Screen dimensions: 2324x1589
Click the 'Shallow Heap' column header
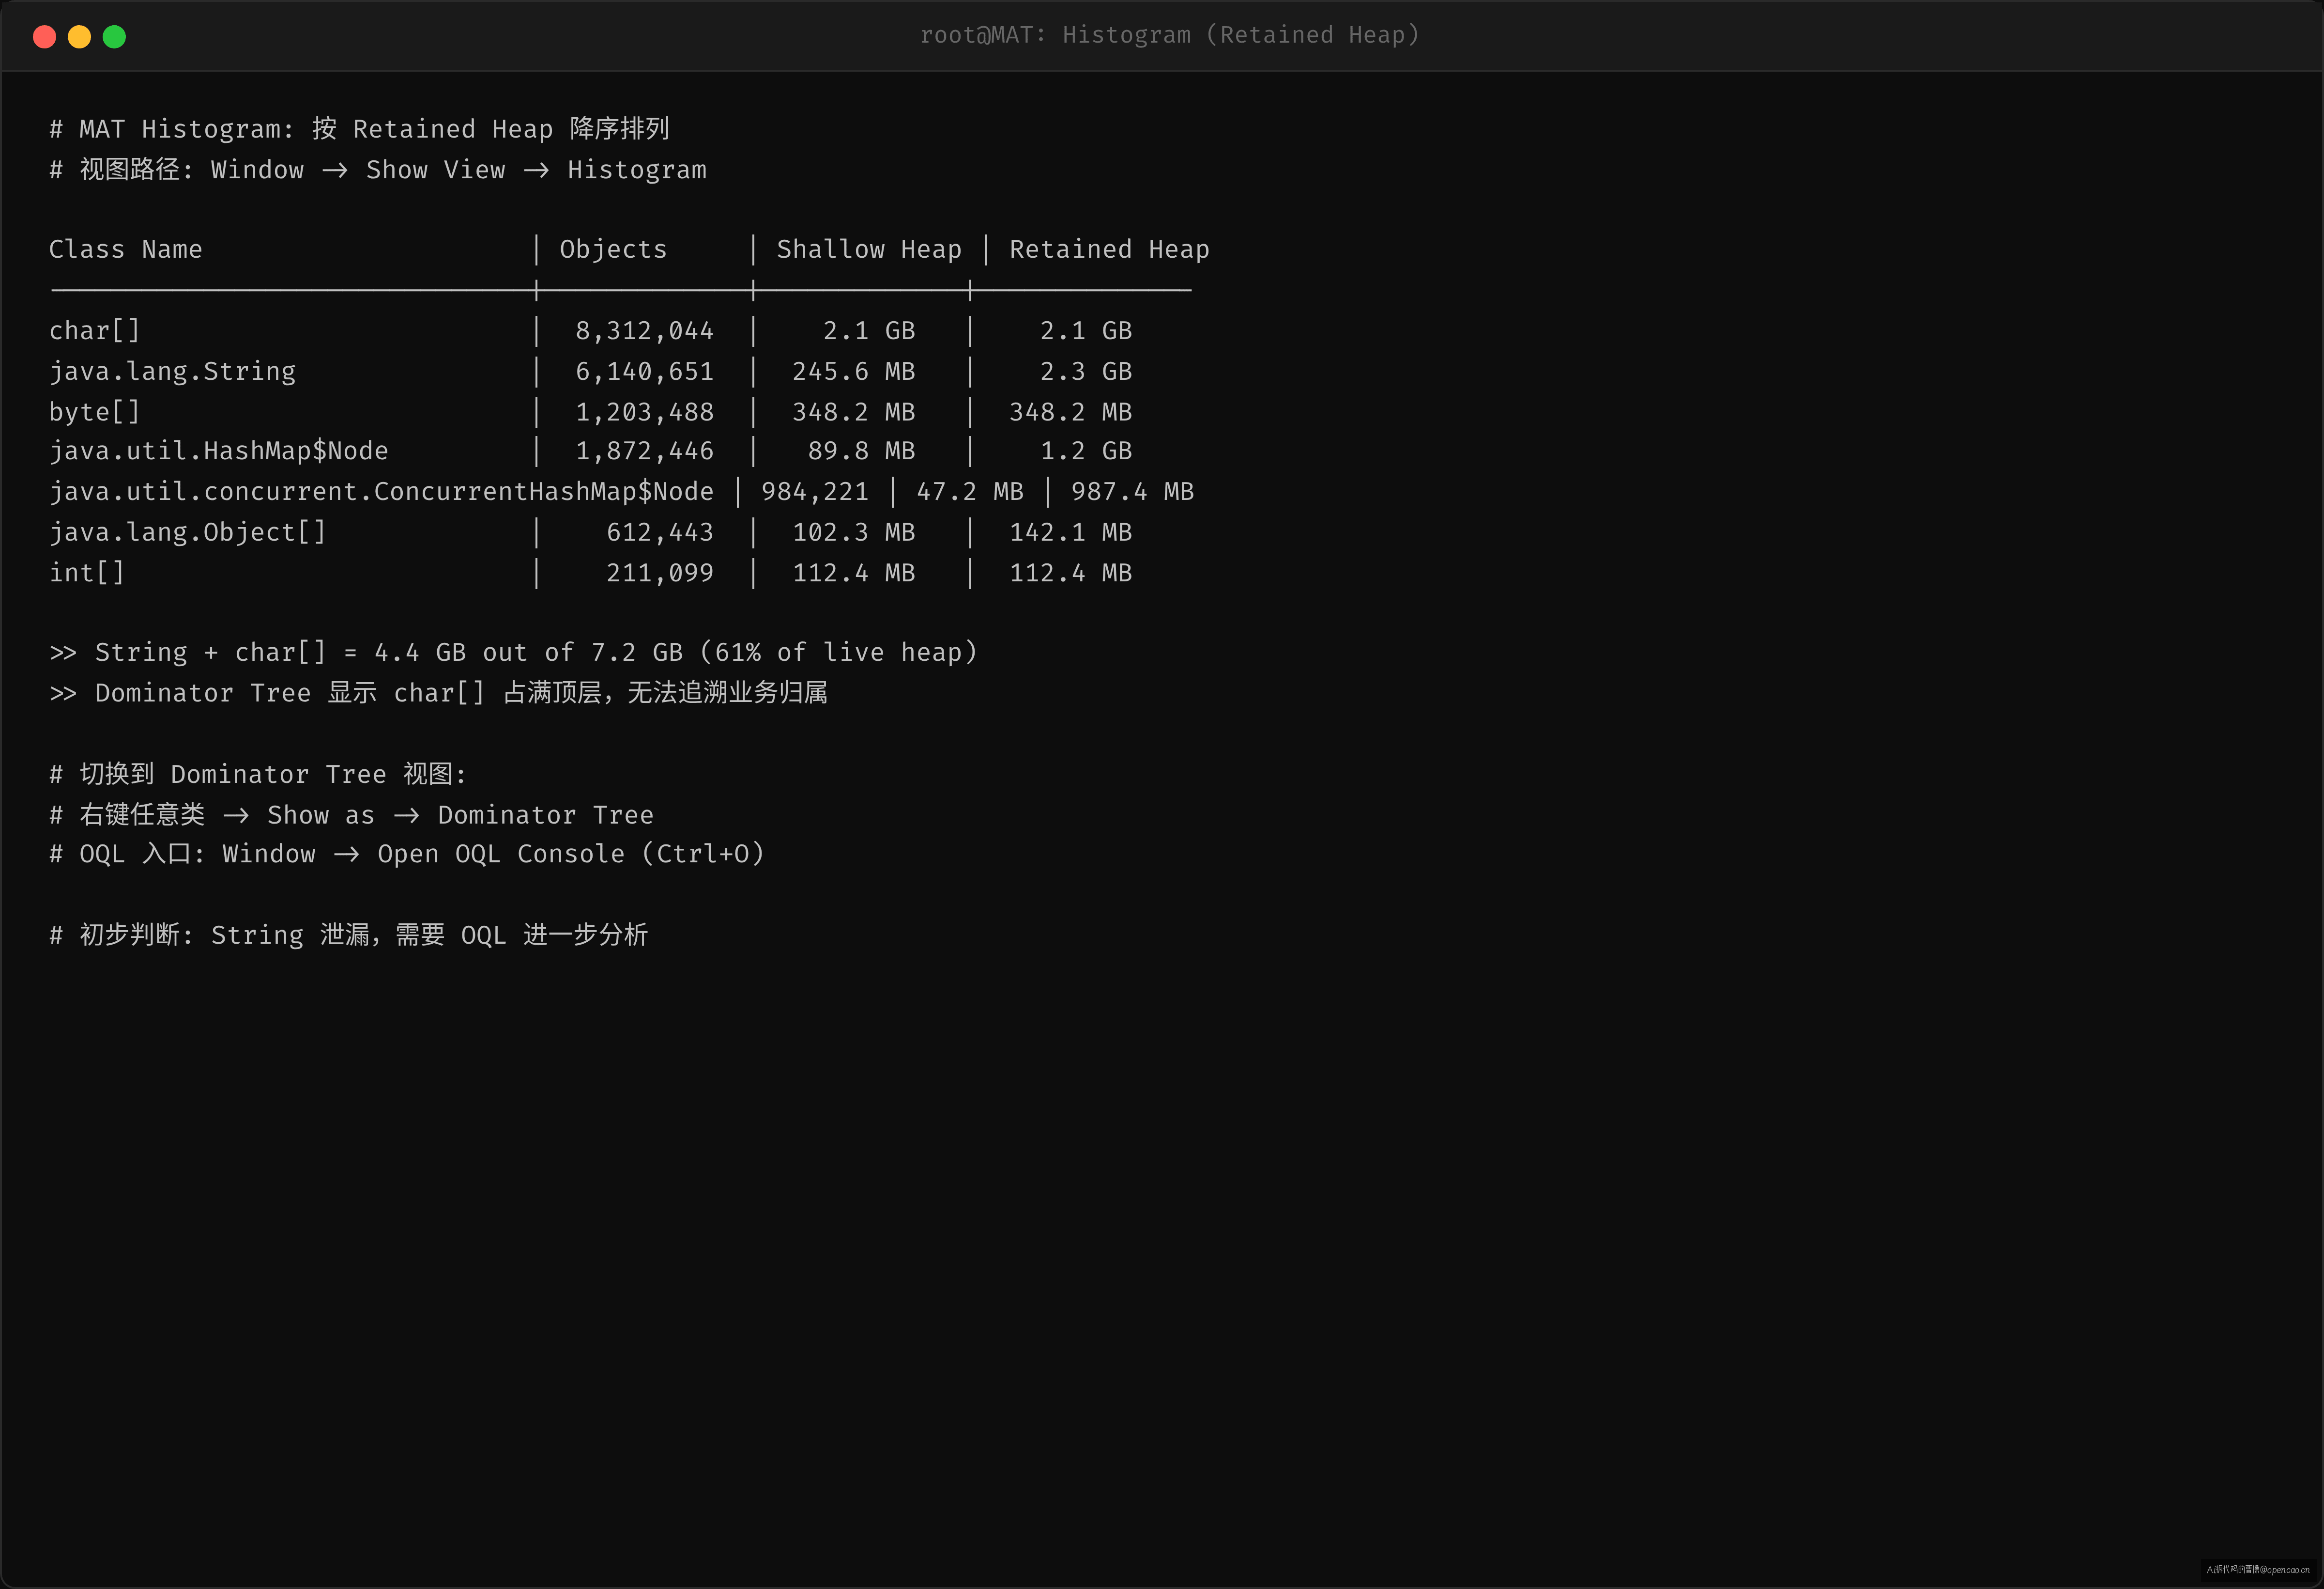coord(869,249)
